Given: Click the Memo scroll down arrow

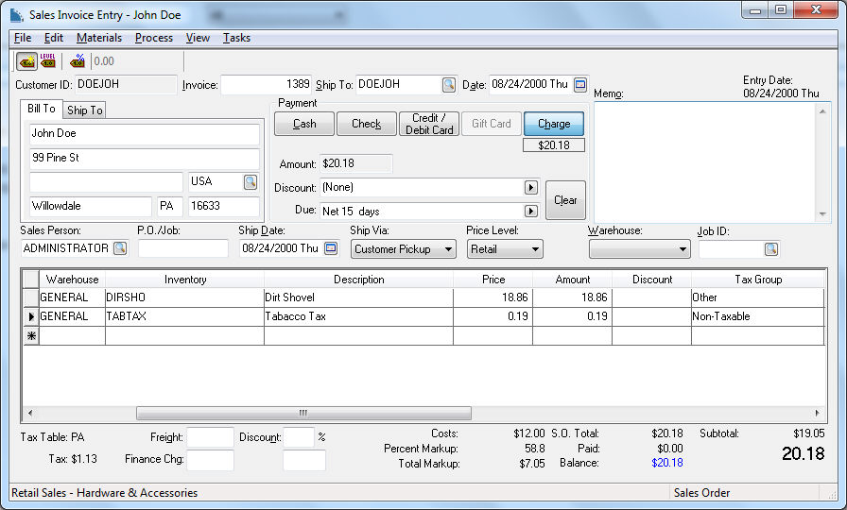Looking at the screenshot, I should [x=822, y=214].
